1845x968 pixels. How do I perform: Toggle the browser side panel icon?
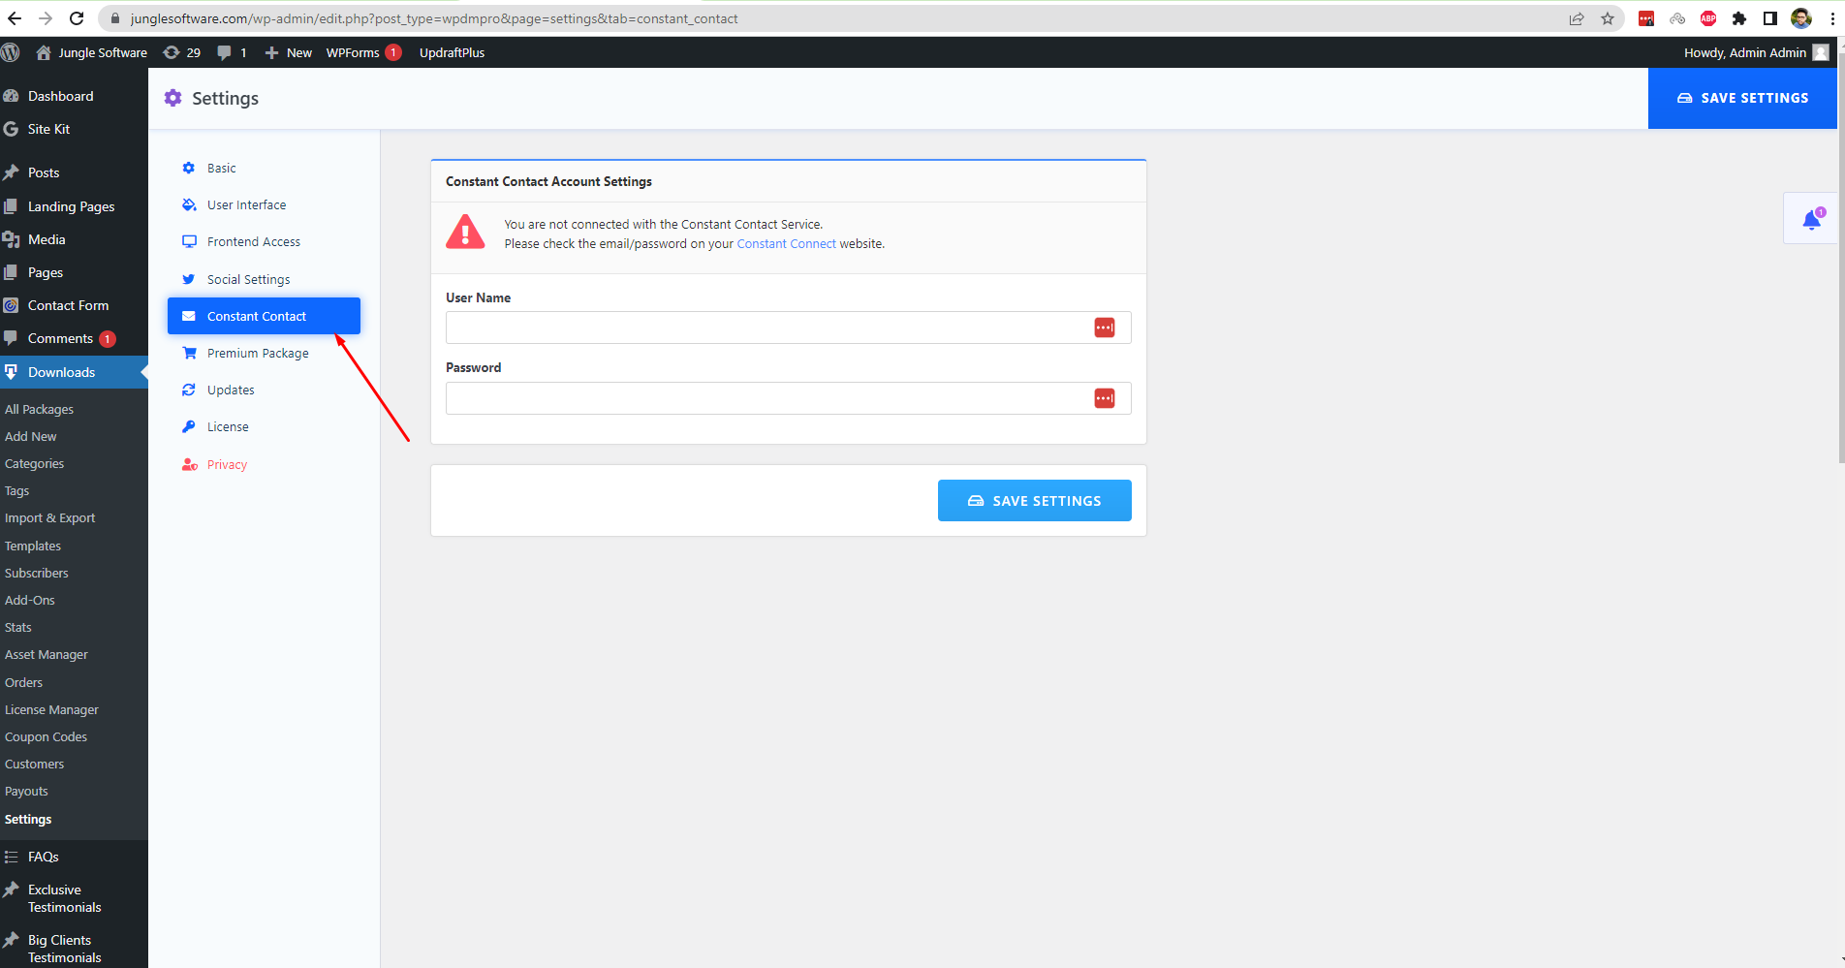pyautogui.click(x=1770, y=18)
